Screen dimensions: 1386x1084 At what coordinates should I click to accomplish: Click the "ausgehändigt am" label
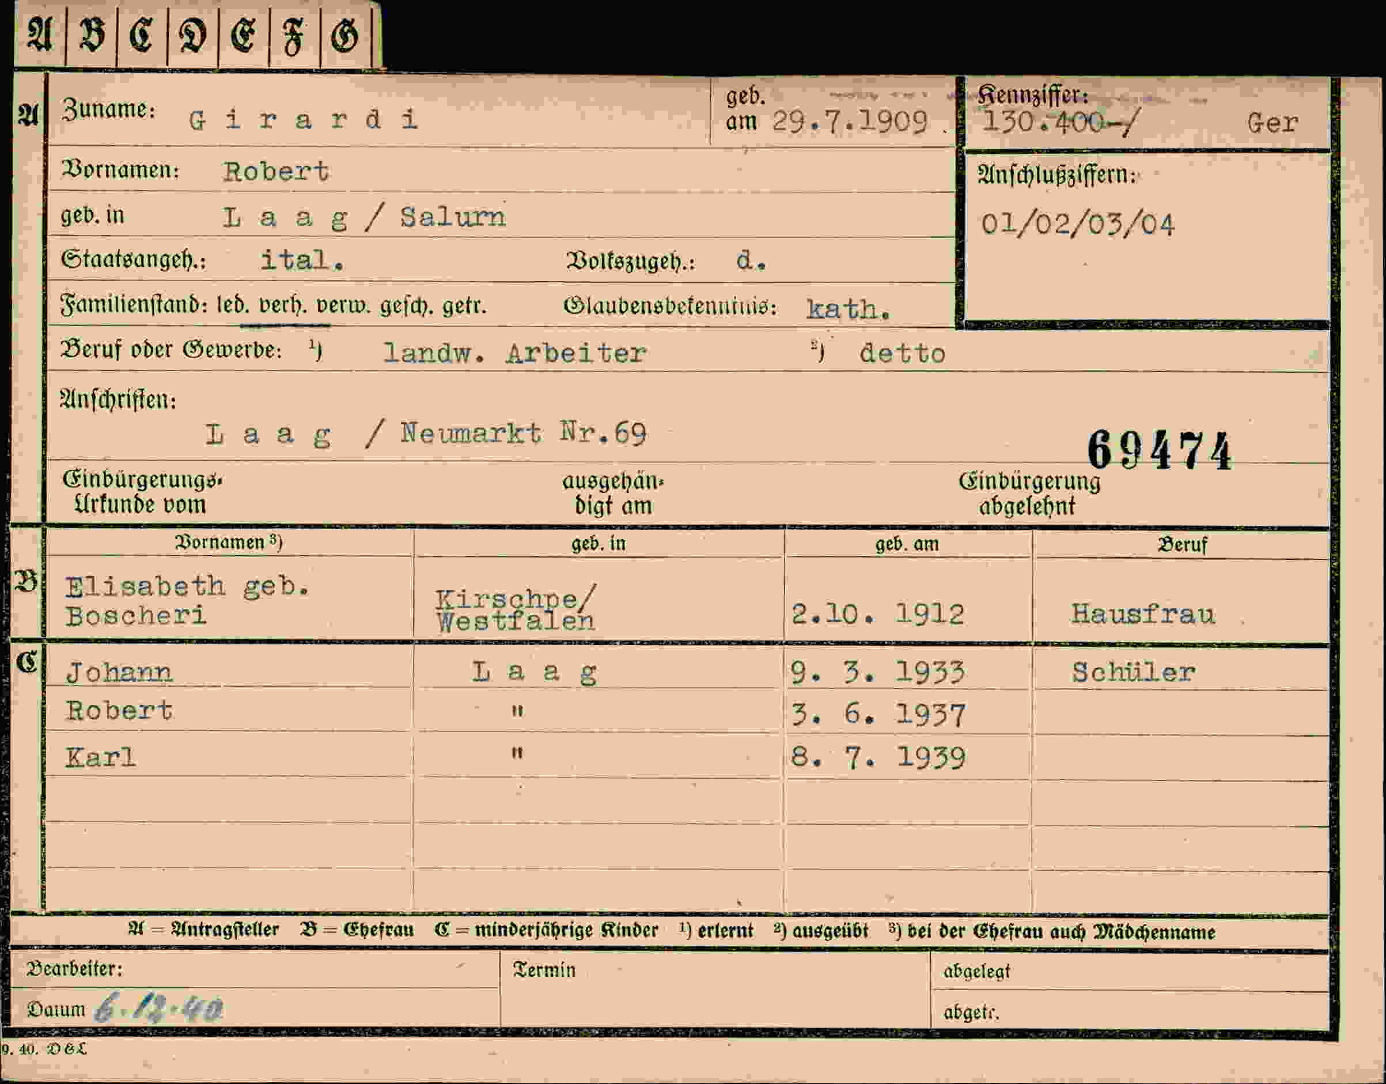point(613,494)
